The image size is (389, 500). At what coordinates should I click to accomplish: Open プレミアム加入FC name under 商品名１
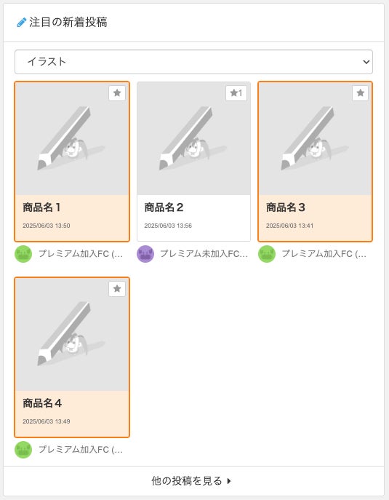click(x=81, y=254)
